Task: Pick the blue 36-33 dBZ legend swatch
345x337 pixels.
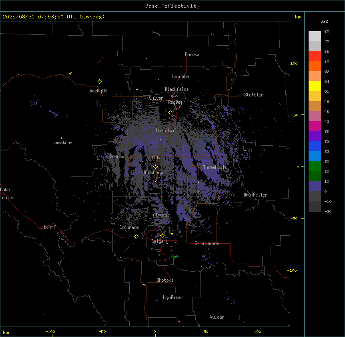Action: click(x=315, y=146)
